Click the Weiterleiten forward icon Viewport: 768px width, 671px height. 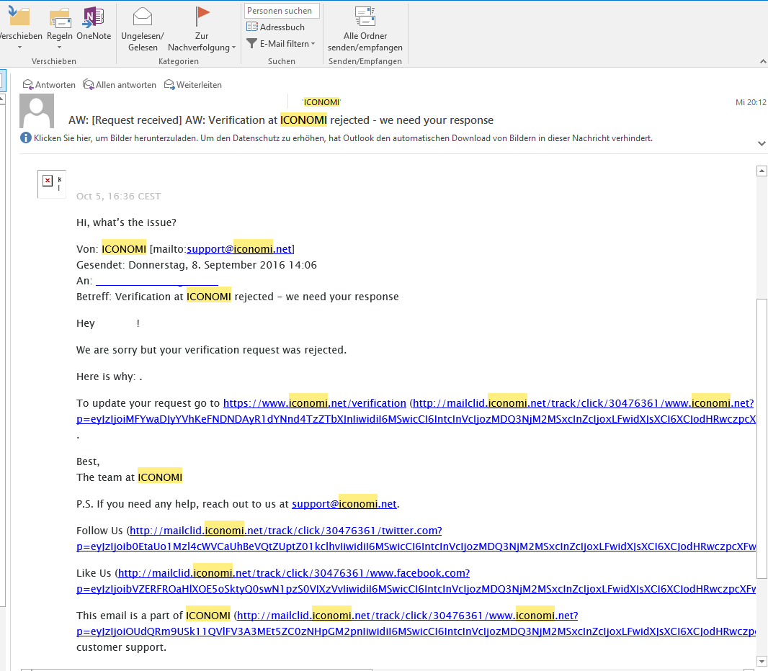click(x=169, y=85)
